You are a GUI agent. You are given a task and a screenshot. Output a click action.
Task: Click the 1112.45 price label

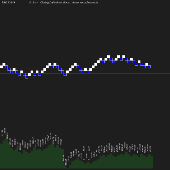pyautogui.click(x=17, y=146)
